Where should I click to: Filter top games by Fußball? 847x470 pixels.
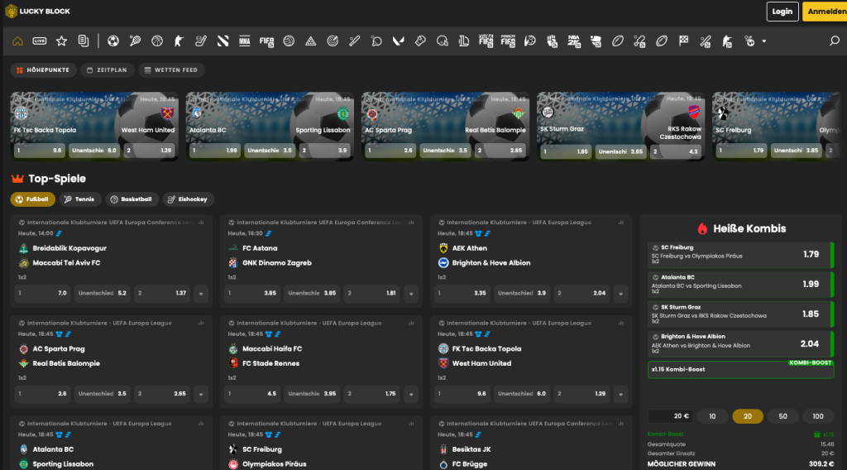pos(32,199)
